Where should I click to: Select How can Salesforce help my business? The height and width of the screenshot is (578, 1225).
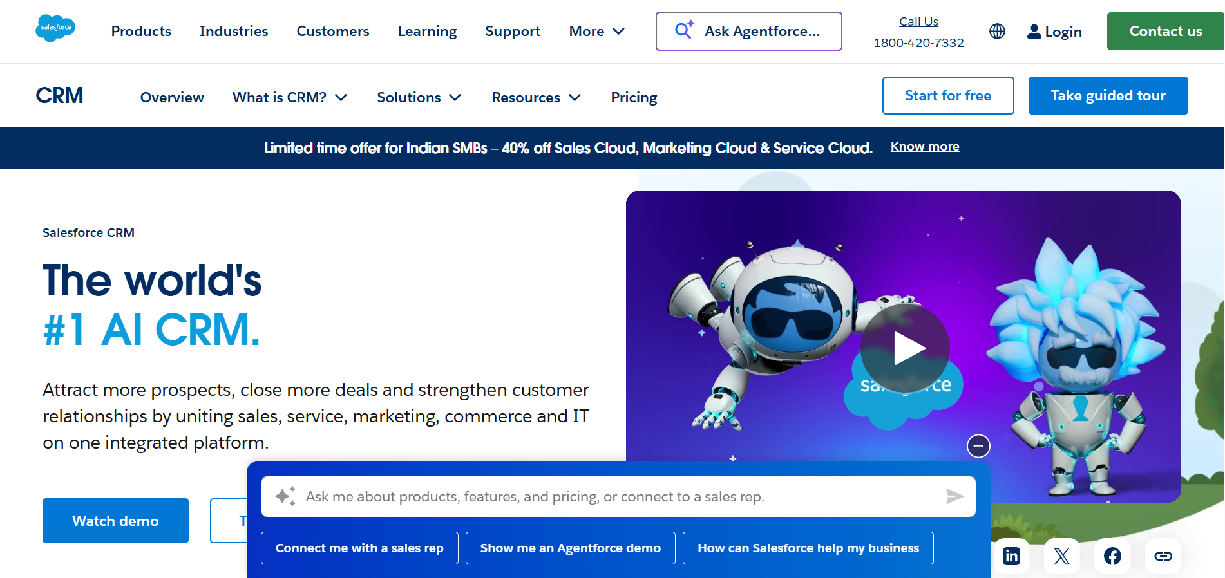click(x=808, y=548)
